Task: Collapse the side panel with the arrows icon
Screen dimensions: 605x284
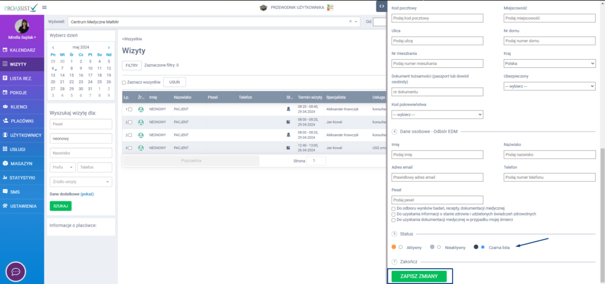Action: click(x=382, y=6)
